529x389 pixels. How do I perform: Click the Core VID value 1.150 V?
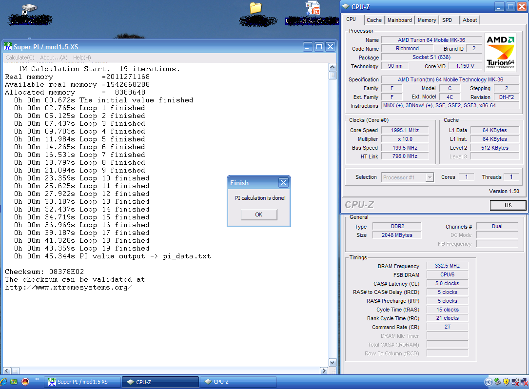pyautogui.click(x=465, y=66)
